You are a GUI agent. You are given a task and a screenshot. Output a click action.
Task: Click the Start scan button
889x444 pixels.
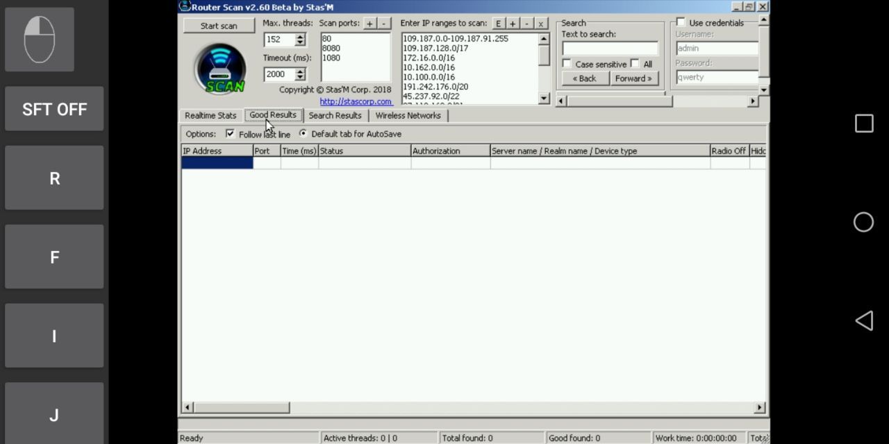pyautogui.click(x=219, y=26)
